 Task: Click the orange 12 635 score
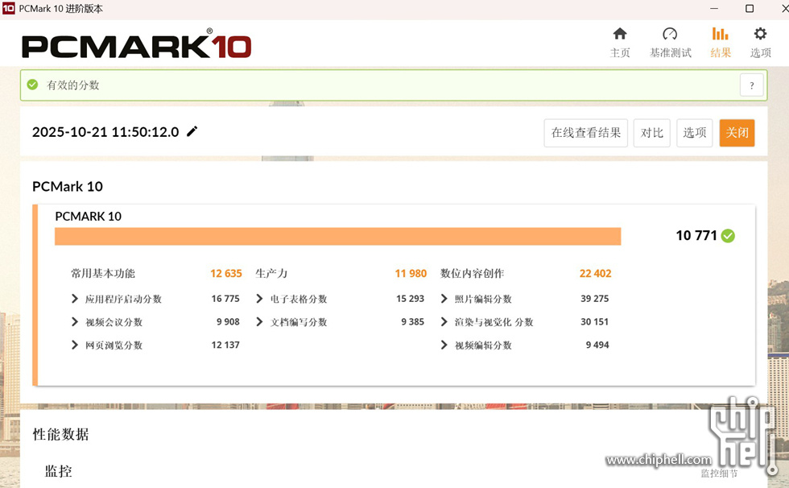point(226,273)
